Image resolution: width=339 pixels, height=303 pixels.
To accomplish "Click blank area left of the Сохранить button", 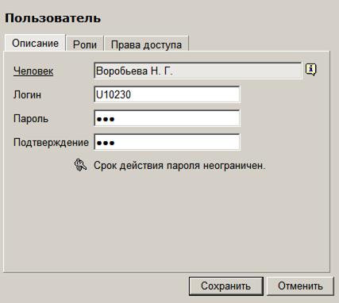I will [x=95, y=286].
